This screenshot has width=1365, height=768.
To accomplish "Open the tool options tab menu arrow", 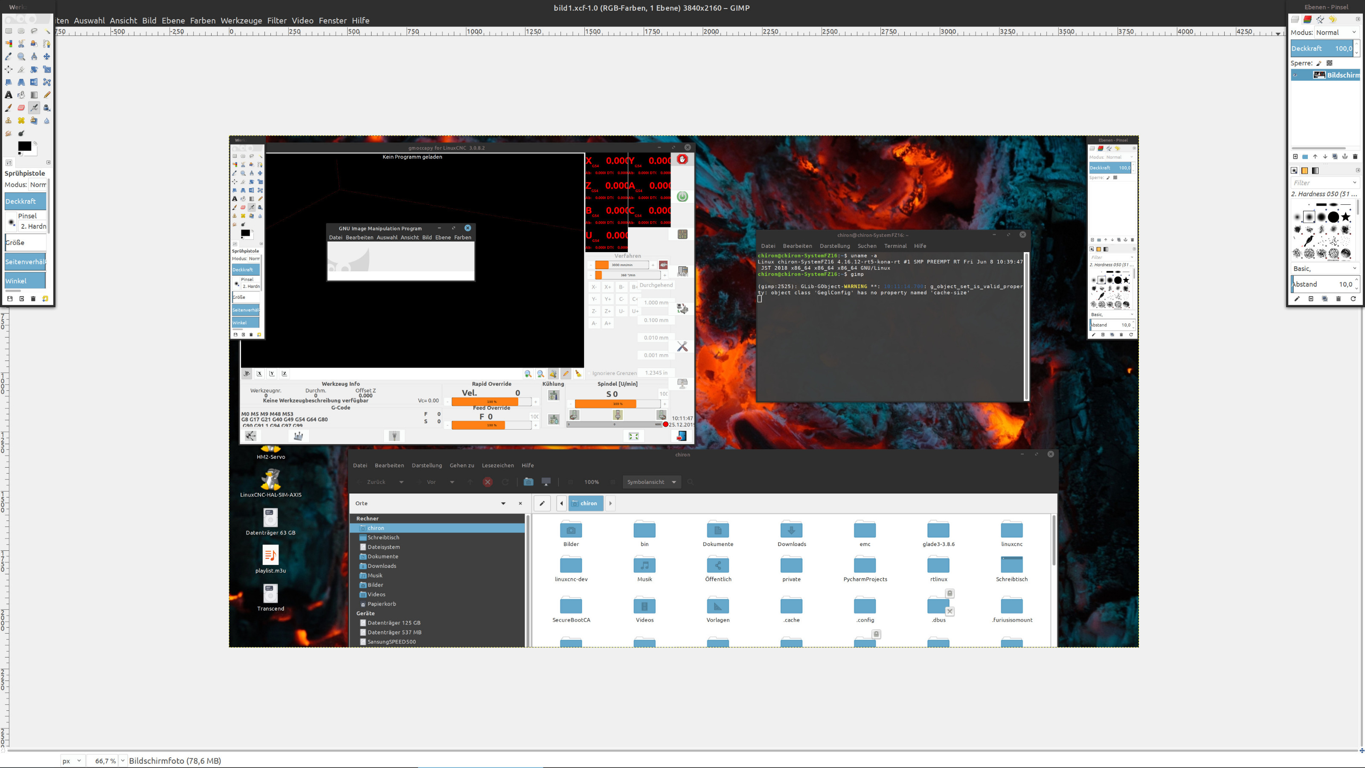I will (48, 162).
